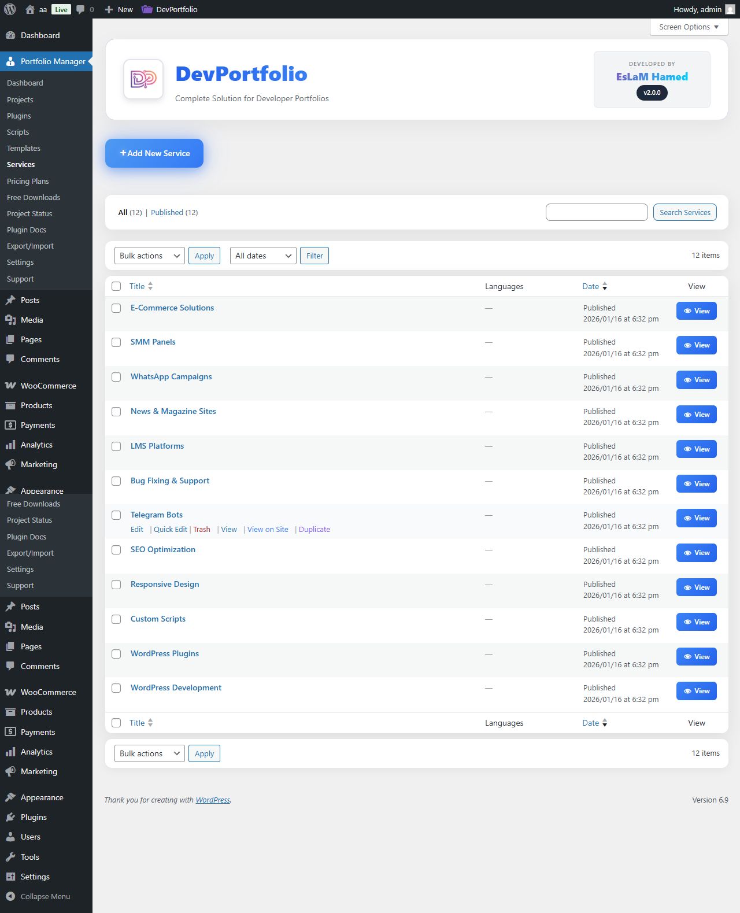Tick the News & Magazine Sites checkbox
The width and height of the screenshot is (740, 913).
(116, 412)
